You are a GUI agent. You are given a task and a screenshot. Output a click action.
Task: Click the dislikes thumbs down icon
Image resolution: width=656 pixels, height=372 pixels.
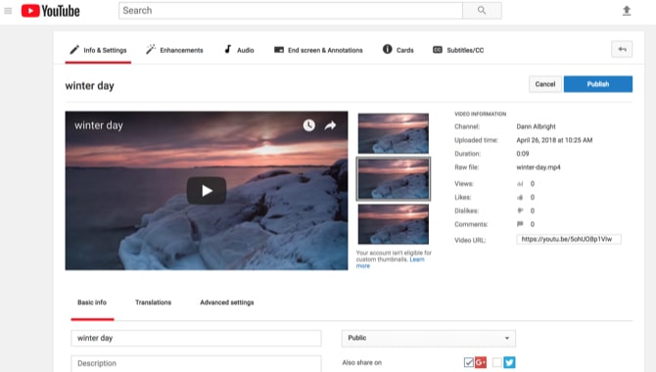(520, 210)
